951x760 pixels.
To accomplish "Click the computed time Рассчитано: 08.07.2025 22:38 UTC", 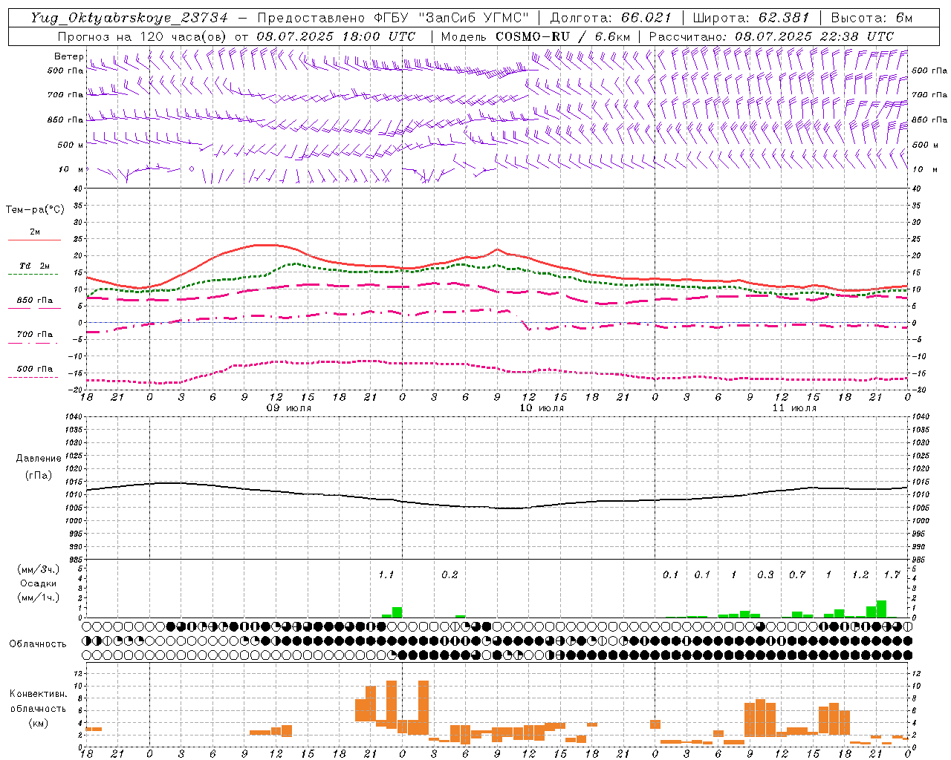I will 771,36.
